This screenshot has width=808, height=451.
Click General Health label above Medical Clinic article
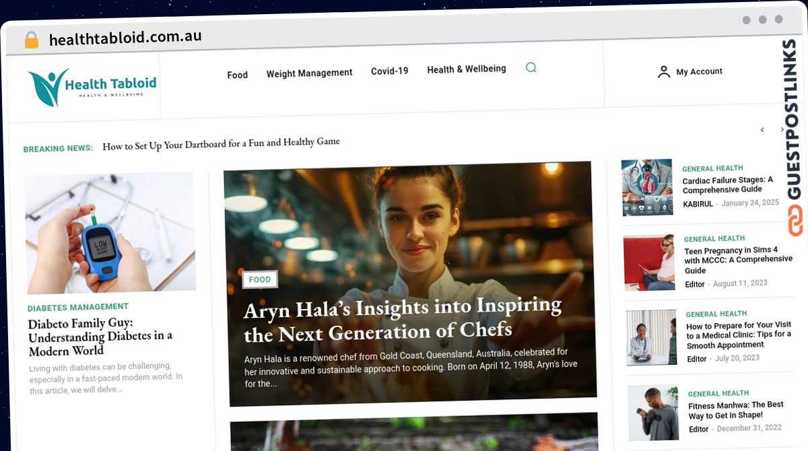[x=716, y=314]
